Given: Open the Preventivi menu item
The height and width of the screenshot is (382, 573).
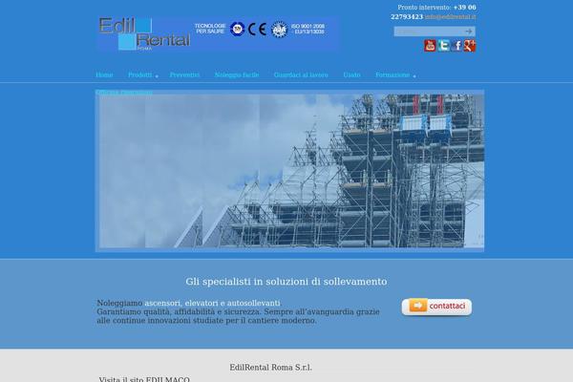Looking at the screenshot, I should click(x=184, y=74).
